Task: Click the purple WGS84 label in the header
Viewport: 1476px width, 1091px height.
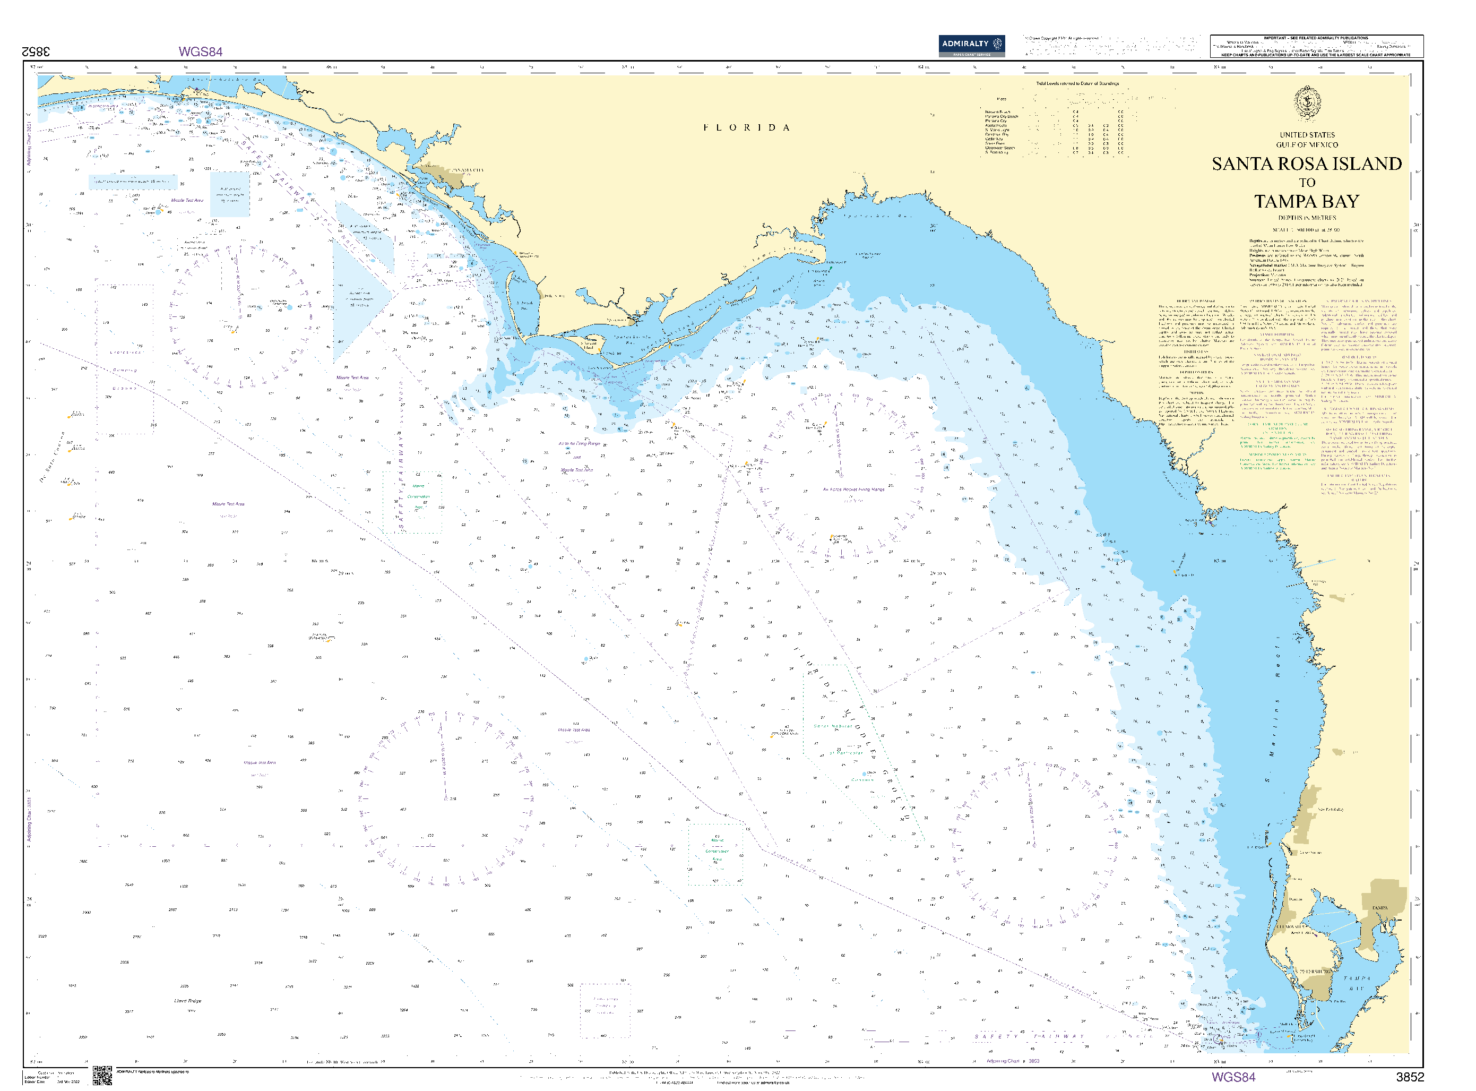Action: pyautogui.click(x=201, y=51)
